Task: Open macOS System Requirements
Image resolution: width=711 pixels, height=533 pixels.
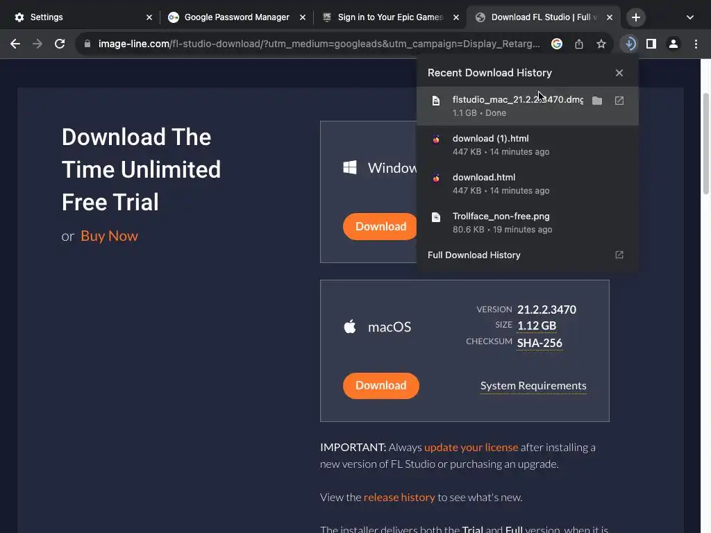Action: click(x=533, y=386)
